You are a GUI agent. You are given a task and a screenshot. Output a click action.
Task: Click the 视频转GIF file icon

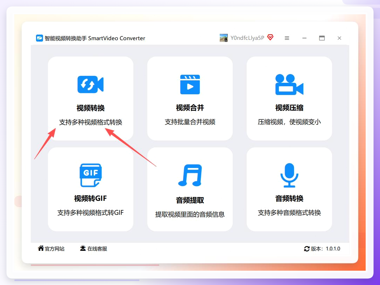tap(91, 175)
